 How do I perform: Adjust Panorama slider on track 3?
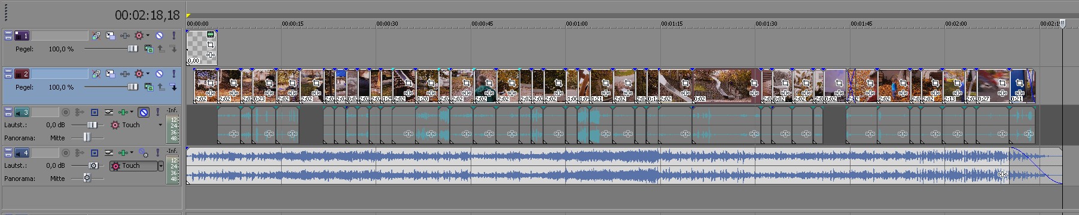tap(87, 137)
